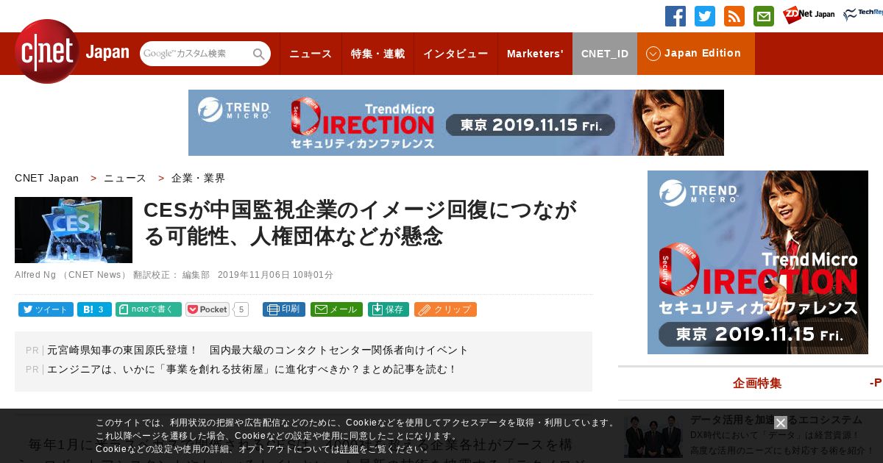Open 特集・連載 menu
Viewport: 883px width, 463px height.
(377, 54)
